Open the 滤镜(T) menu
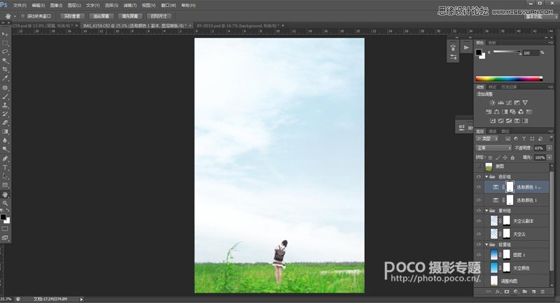Image resolution: width=560 pixels, height=303 pixels. pos(130,6)
